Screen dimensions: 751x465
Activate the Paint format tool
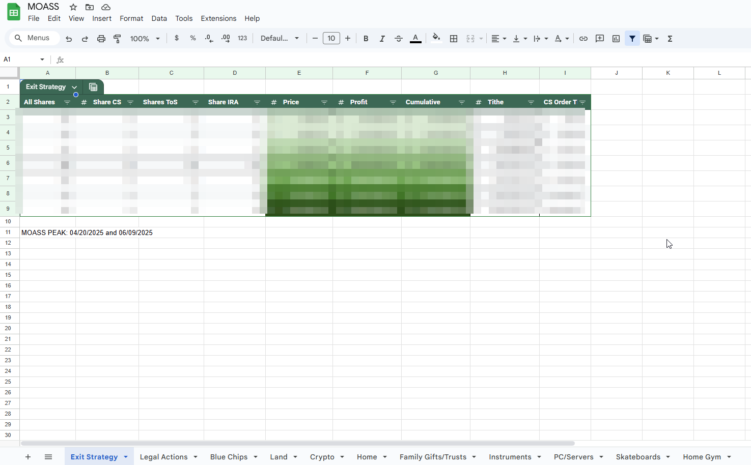click(x=118, y=39)
